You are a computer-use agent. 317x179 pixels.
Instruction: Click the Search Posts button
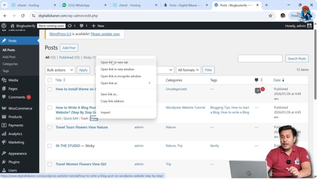(297, 58)
